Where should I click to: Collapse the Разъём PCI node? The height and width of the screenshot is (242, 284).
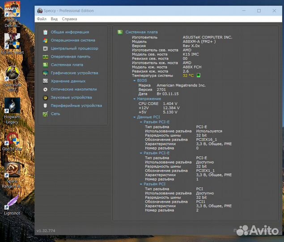pos(141,184)
